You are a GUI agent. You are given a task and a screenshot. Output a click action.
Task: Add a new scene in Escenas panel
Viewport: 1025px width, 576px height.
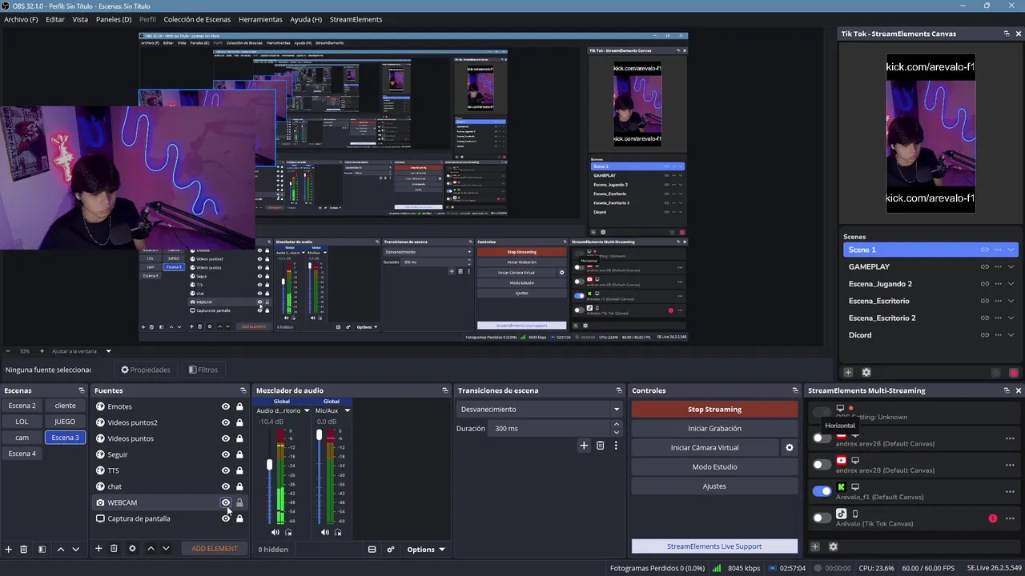(x=9, y=549)
